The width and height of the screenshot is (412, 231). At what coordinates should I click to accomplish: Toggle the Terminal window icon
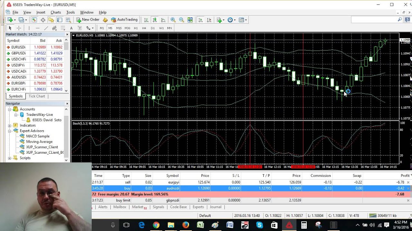(x=60, y=20)
